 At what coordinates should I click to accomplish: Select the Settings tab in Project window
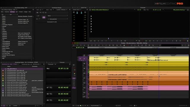pos(12,12)
